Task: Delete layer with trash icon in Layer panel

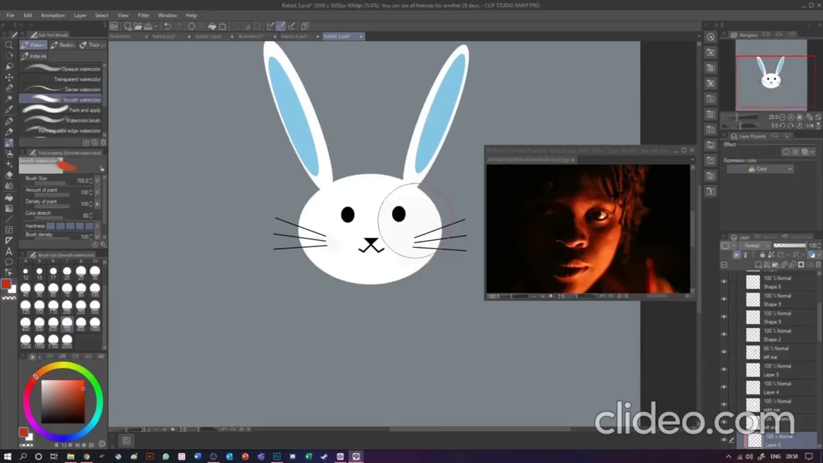Action: point(818,265)
